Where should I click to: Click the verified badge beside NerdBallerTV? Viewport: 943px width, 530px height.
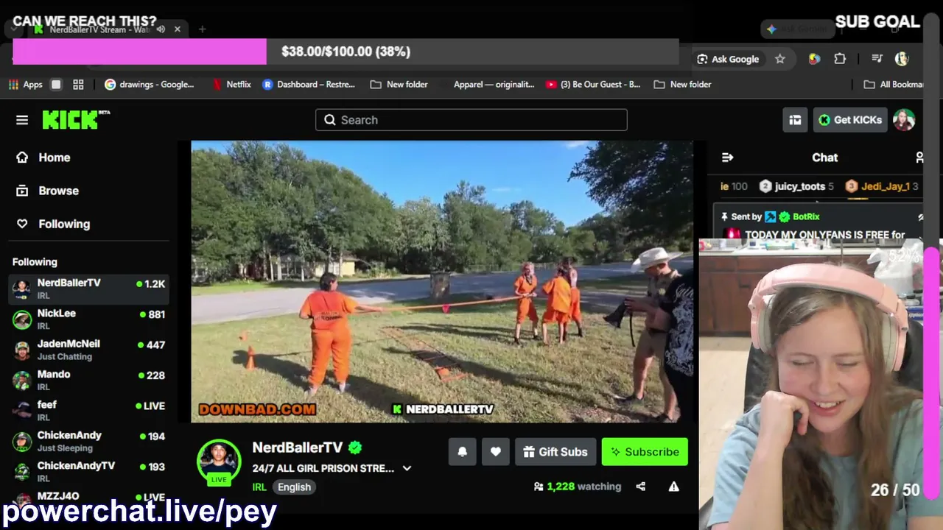(355, 448)
